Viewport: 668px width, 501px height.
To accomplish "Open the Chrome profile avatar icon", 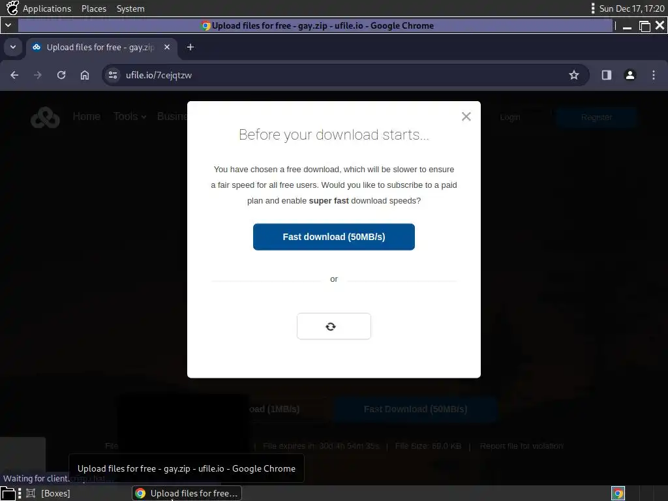I will [630, 75].
